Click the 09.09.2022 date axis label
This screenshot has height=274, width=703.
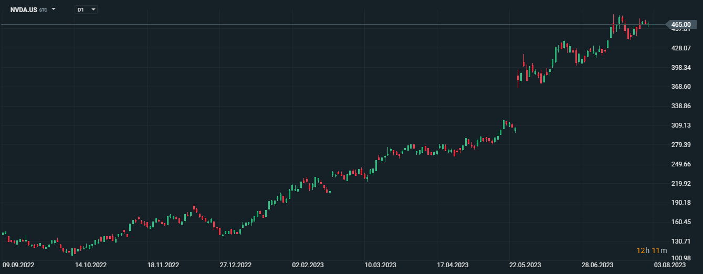point(18,265)
